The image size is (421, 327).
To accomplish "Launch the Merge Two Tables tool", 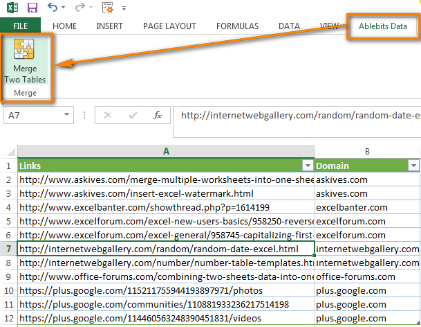I will click(x=25, y=61).
